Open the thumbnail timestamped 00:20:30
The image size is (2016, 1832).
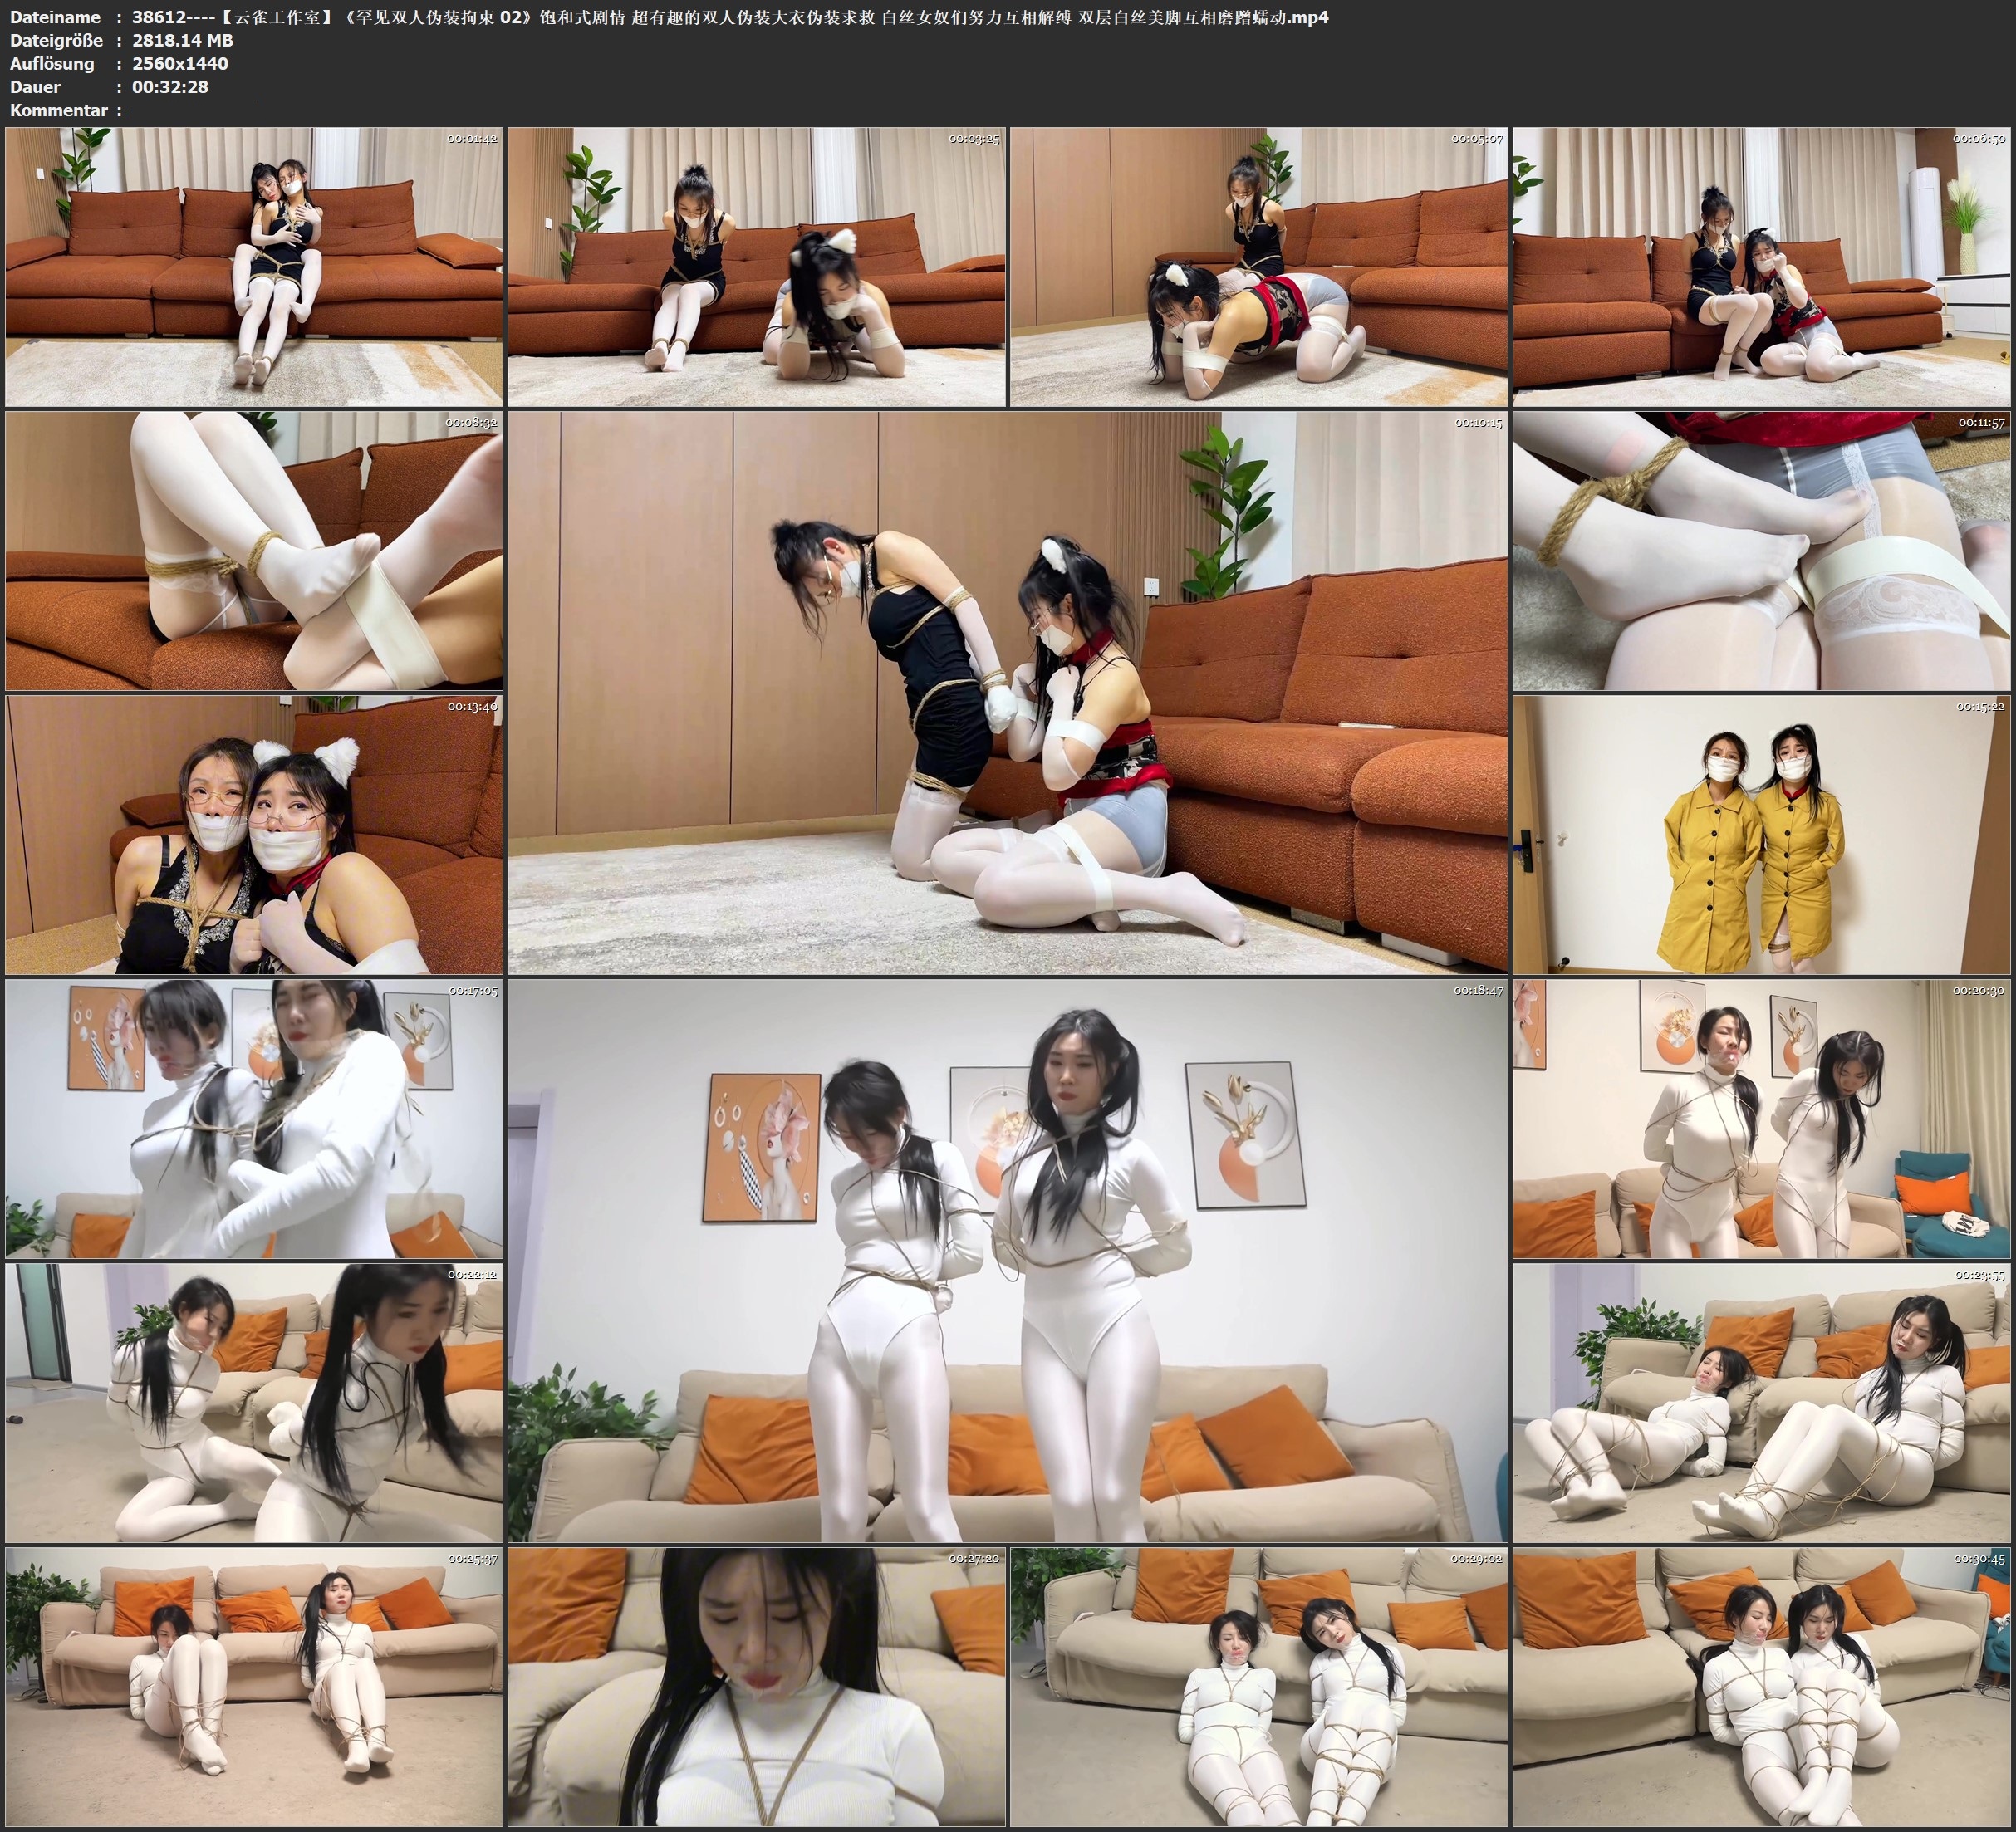(1762, 1118)
